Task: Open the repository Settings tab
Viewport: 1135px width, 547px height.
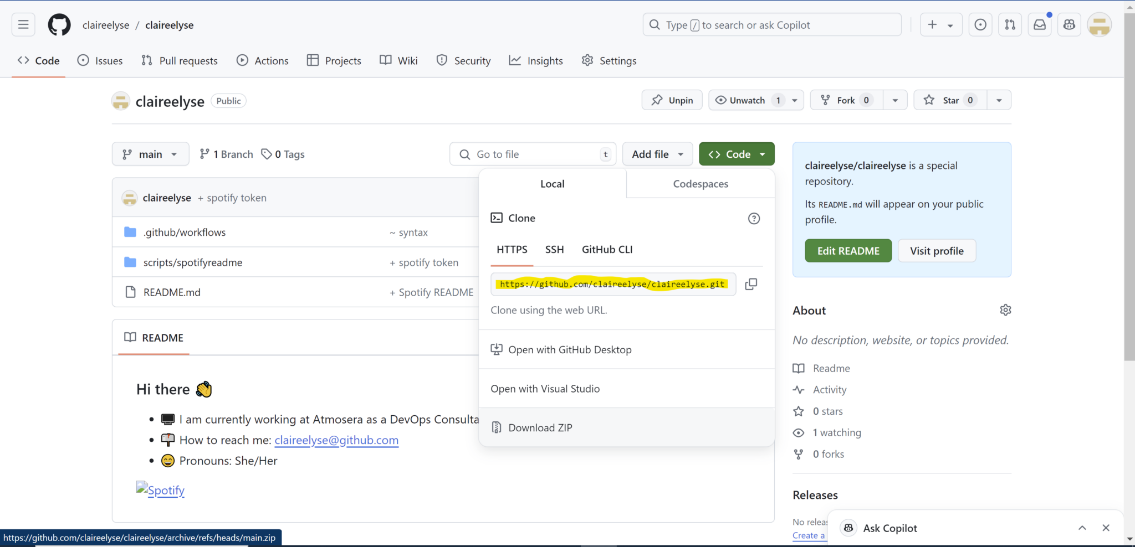Action: pyautogui.click(x=609, y=61)
